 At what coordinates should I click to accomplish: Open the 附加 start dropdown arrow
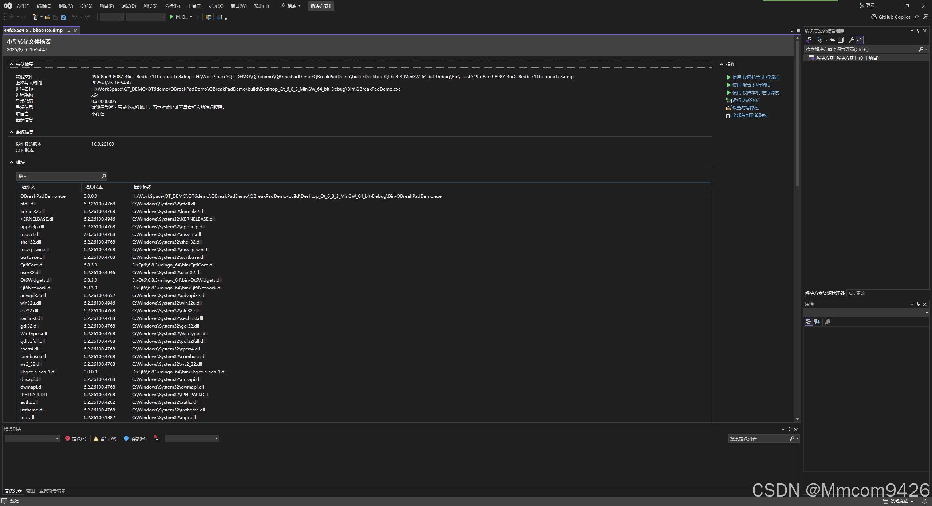pyautogui.click(x=191, y=17)
